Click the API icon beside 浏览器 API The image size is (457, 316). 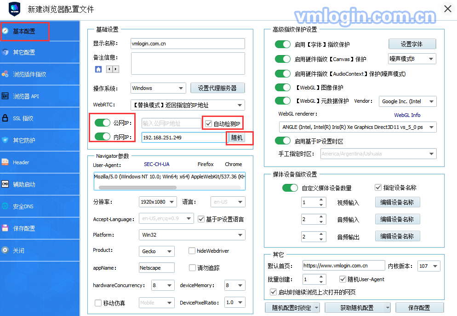point(5,96)
